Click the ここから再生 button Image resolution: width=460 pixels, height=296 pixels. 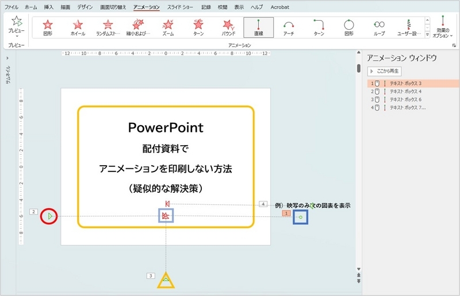pyautogui.click(x=384, y=71)
